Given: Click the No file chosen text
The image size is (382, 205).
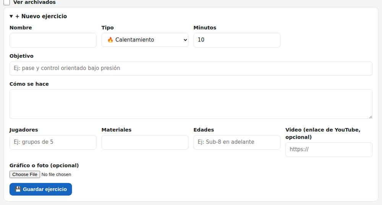Looking at the screenshot, I should tap(56, 175).
